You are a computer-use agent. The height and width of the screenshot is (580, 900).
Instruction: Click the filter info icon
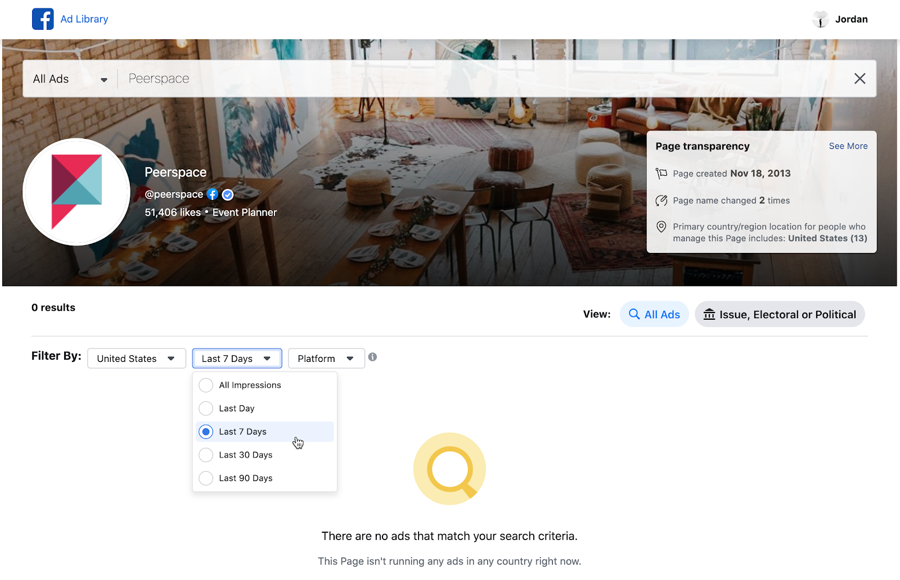[372, 357]
